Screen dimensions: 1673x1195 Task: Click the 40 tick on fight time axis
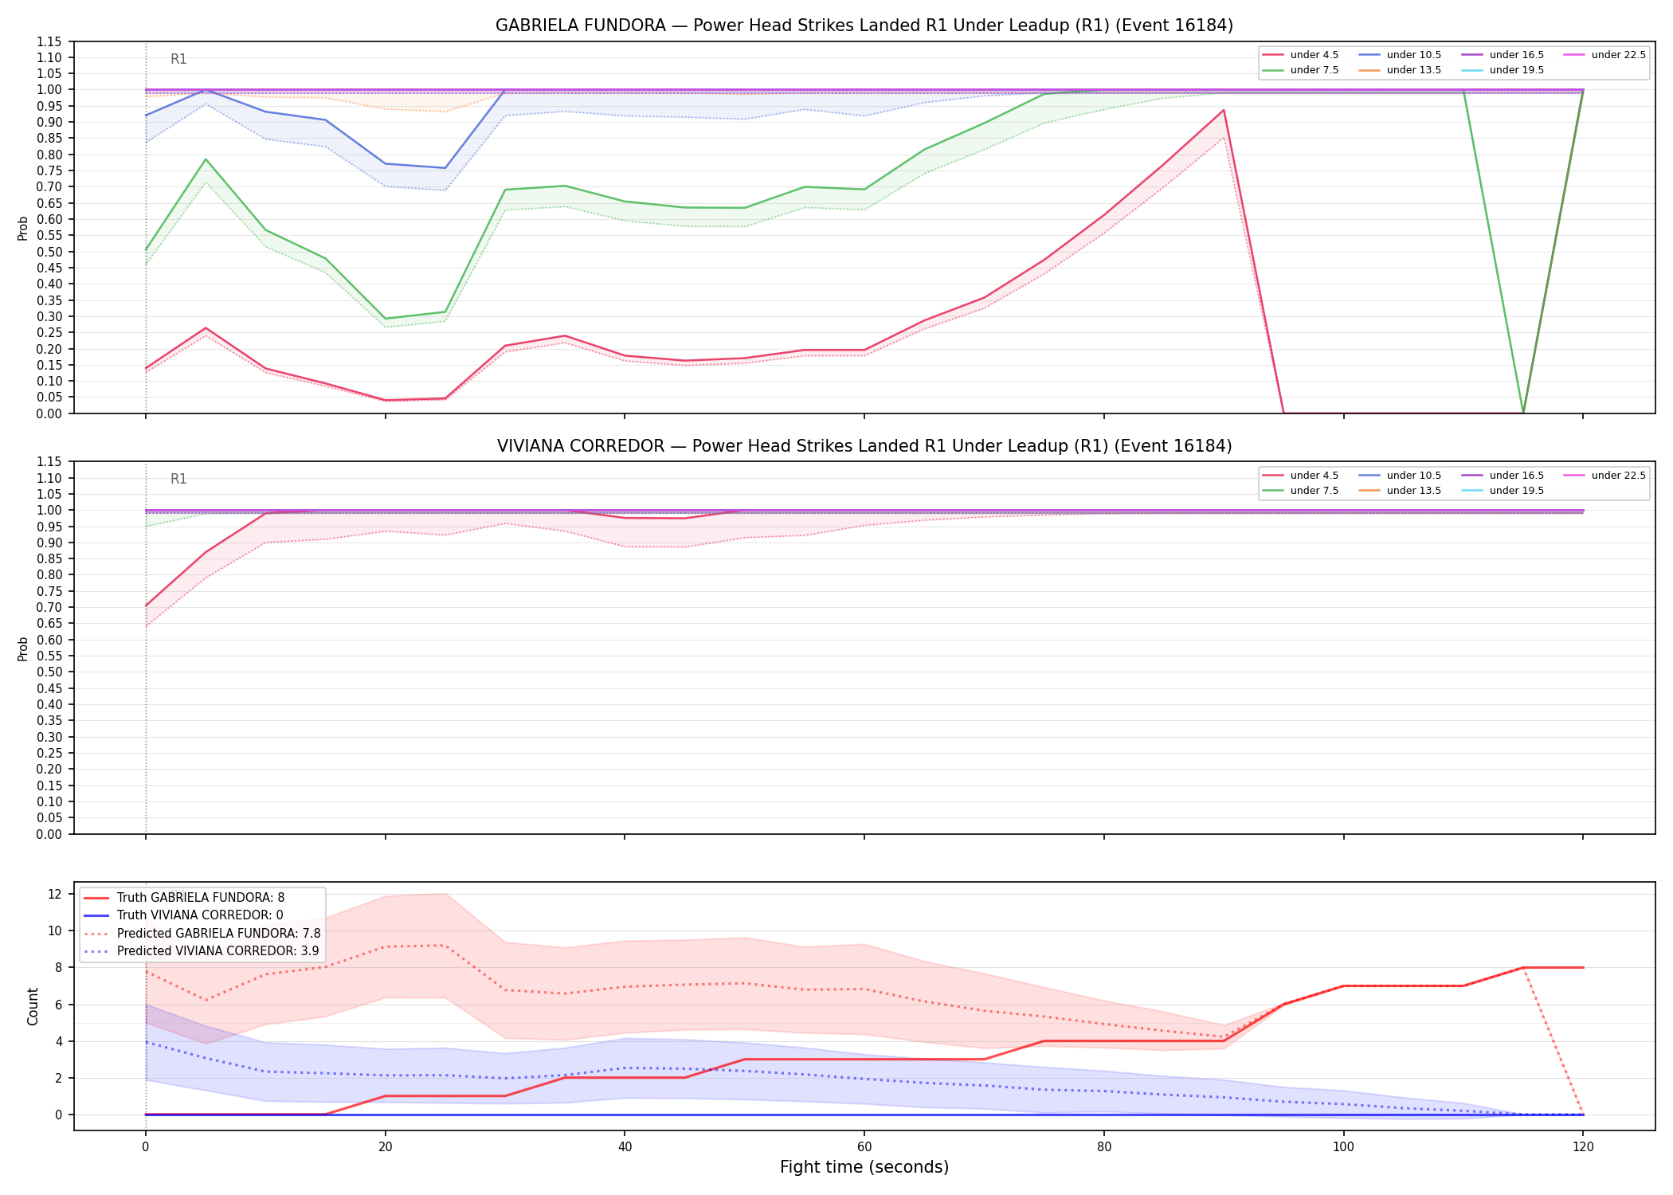click(x=625, y=1147)
